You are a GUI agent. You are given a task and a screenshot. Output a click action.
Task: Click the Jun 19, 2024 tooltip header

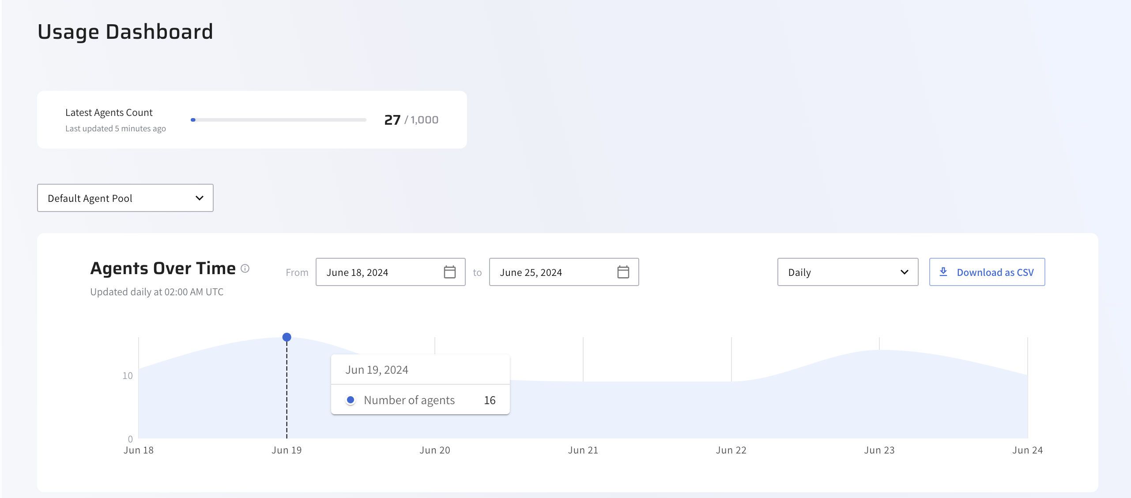click(377, 370)
